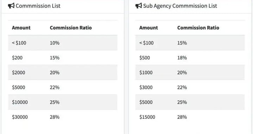
Task: Select the $200 amount row
Action: click(x=63, y=58)
